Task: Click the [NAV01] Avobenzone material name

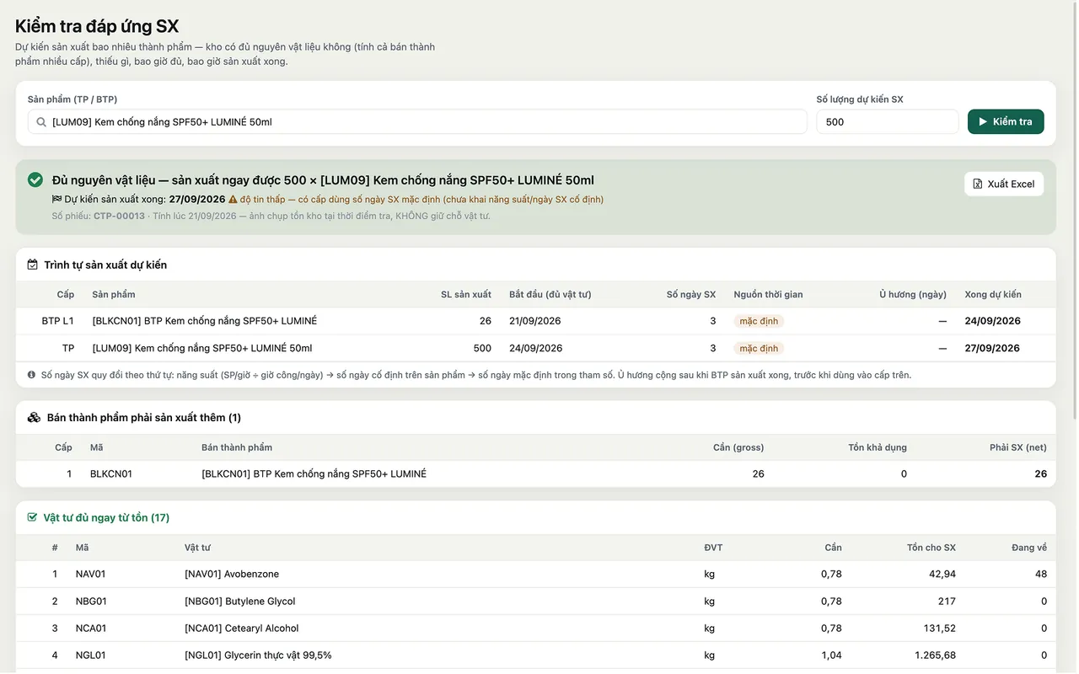Action: pos(232,575)
